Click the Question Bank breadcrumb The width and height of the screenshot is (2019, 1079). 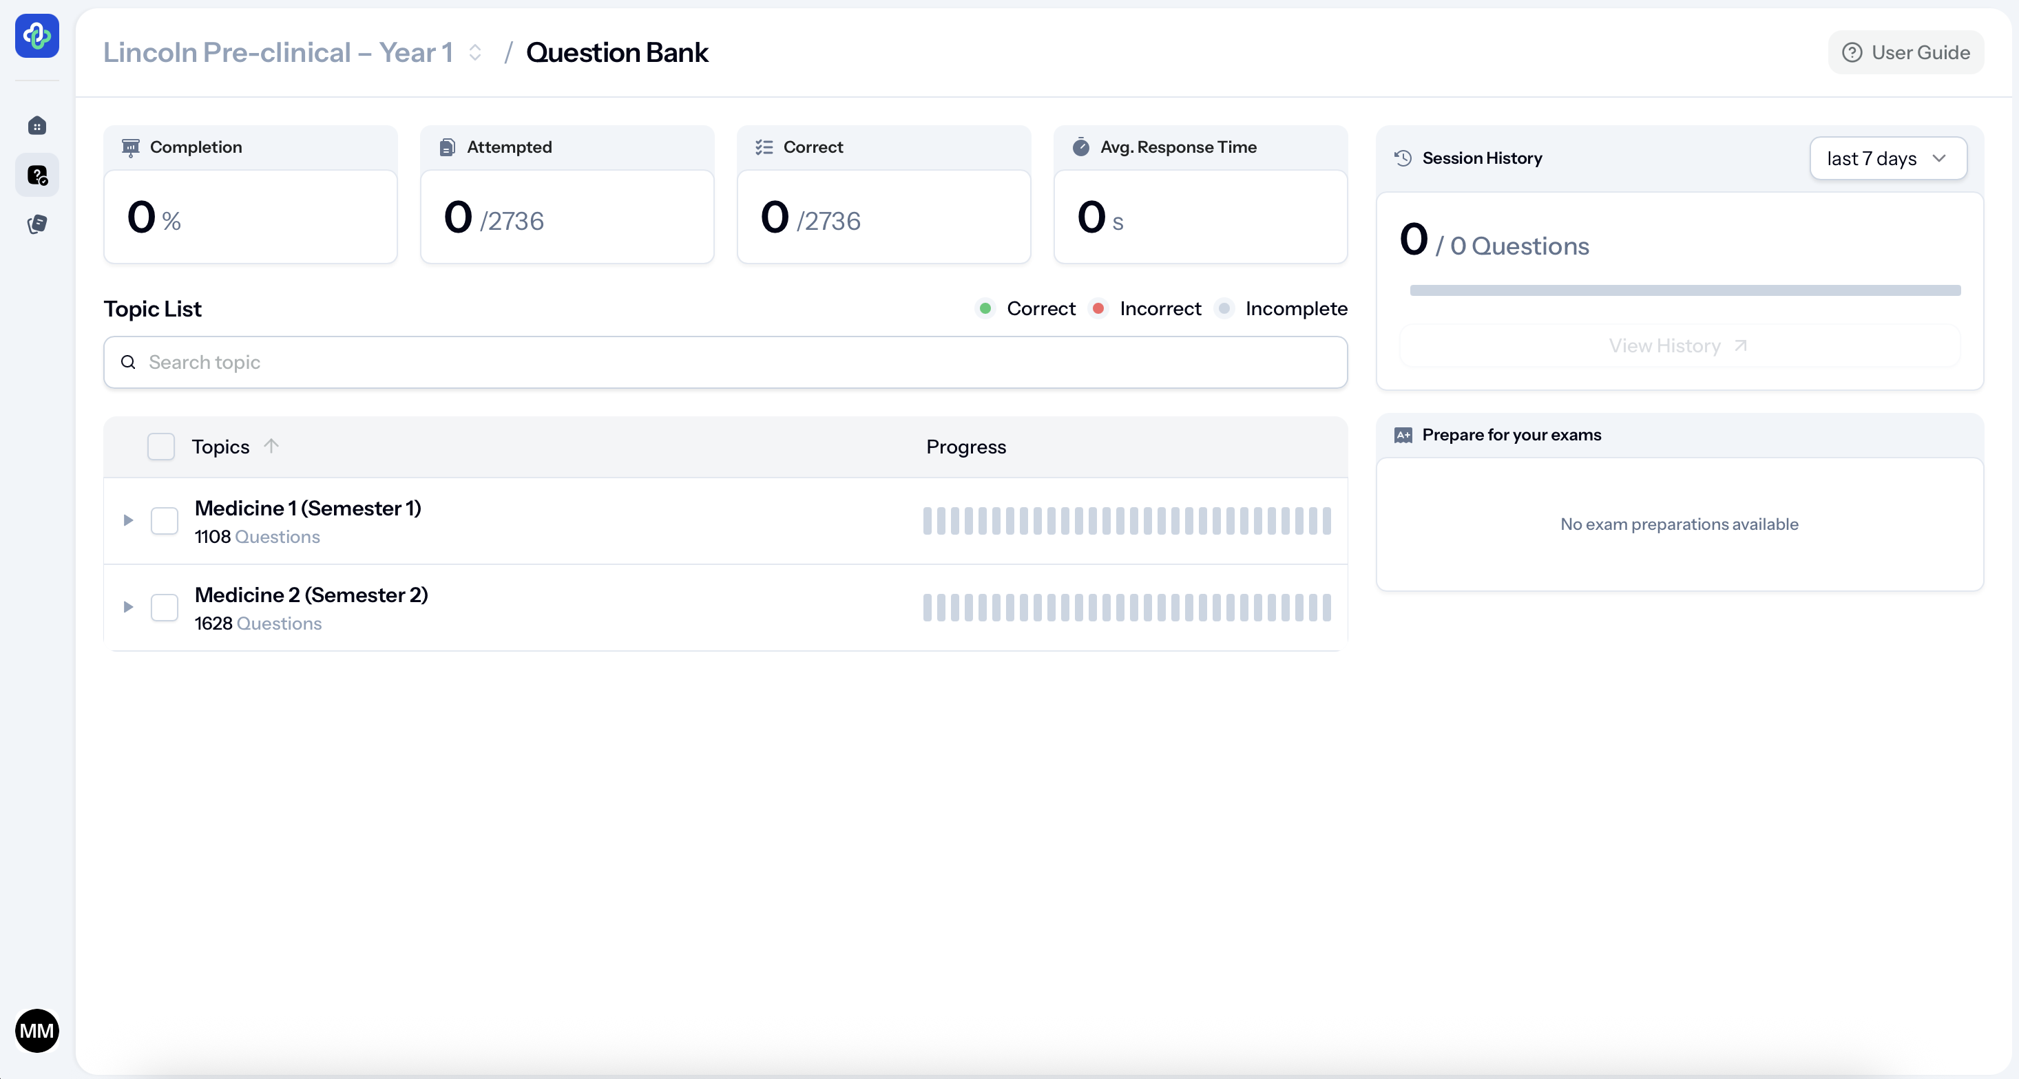coord(617,52)
